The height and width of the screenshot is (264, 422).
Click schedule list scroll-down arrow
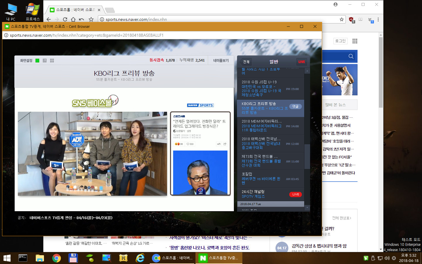(307, 208)
